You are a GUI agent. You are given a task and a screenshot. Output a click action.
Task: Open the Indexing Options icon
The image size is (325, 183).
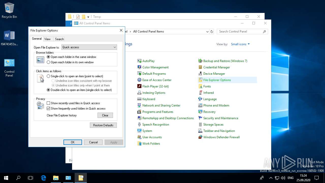tap(139, 93)
